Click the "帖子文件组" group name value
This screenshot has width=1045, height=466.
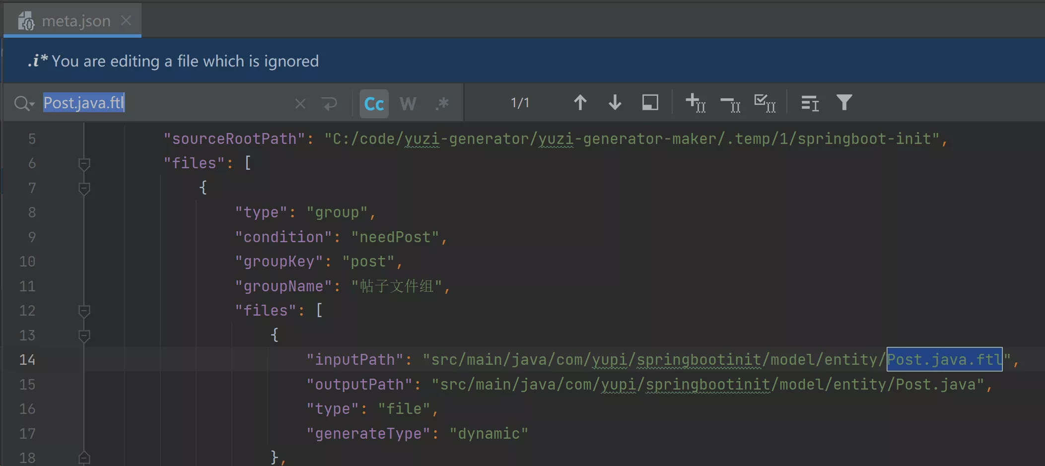396,286
